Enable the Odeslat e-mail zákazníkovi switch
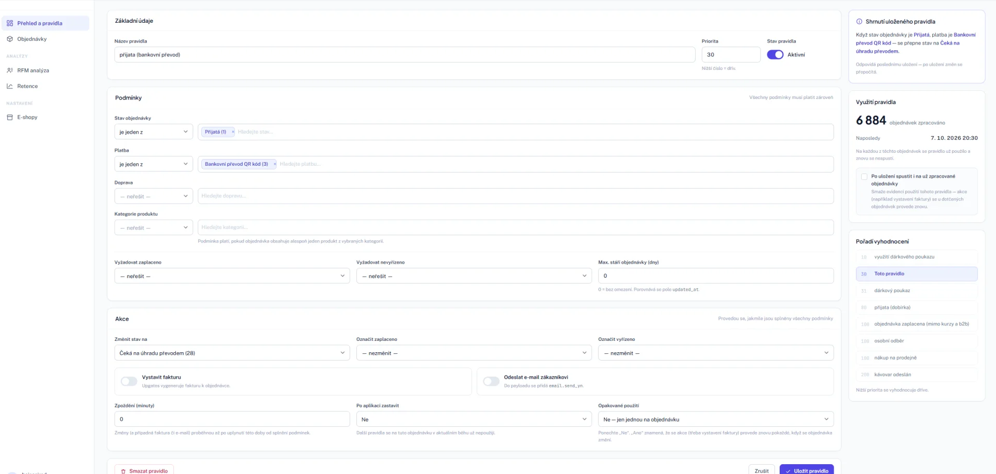 tap(491, 381)
